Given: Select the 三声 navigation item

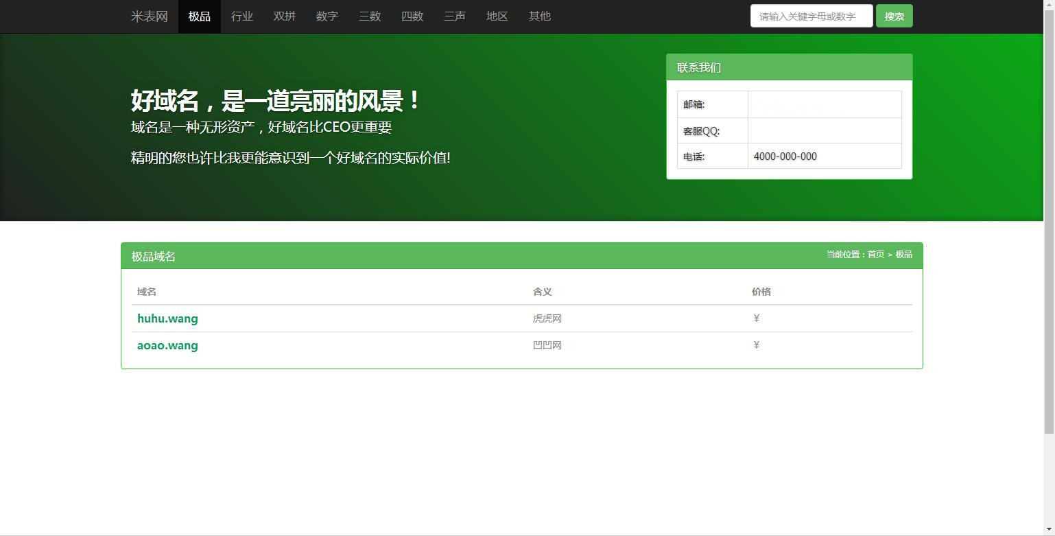Looking at the screenshot, I should (455, 16).
